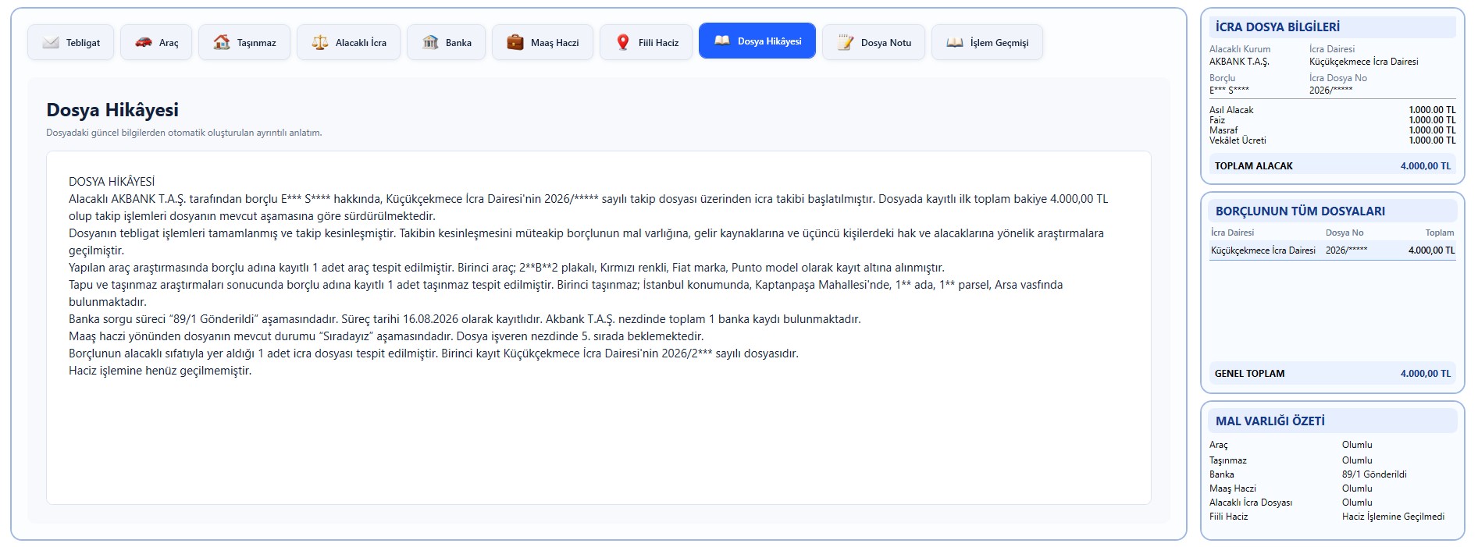This screenshot has height=547, width=1478.
Task: Click 'Küçükçekmece İcra Dairesi' under İcra Dairesi label
Action: pos(1363,62)
